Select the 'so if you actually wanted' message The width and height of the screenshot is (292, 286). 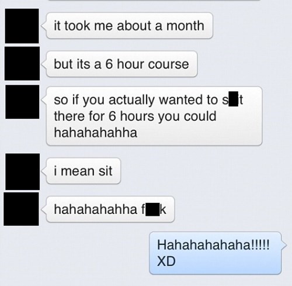[x=154, y=116]
